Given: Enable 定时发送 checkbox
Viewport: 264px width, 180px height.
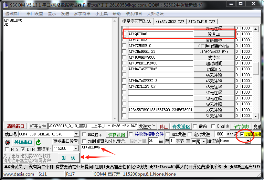Looking at the screenshot, I should point(190,134).
